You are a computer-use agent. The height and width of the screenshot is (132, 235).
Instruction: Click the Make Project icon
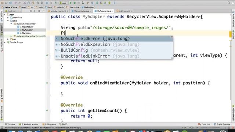pos(56,3)
